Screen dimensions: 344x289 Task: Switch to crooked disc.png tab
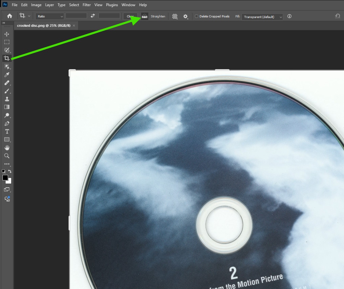tap(44, 25)
